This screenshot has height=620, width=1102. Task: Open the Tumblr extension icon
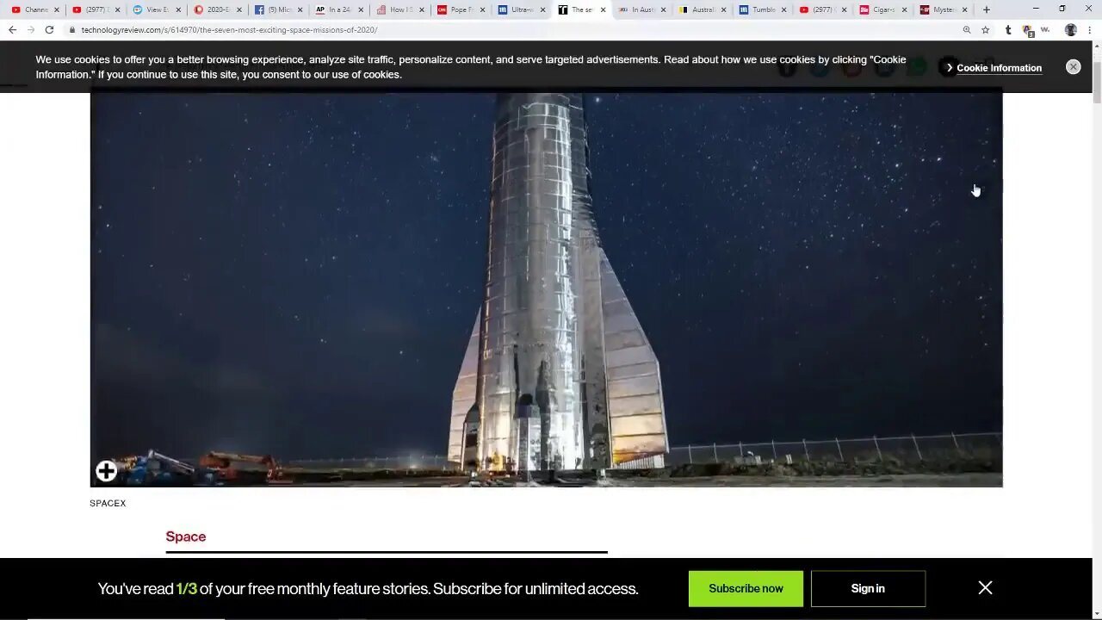tap(1008, 29)
